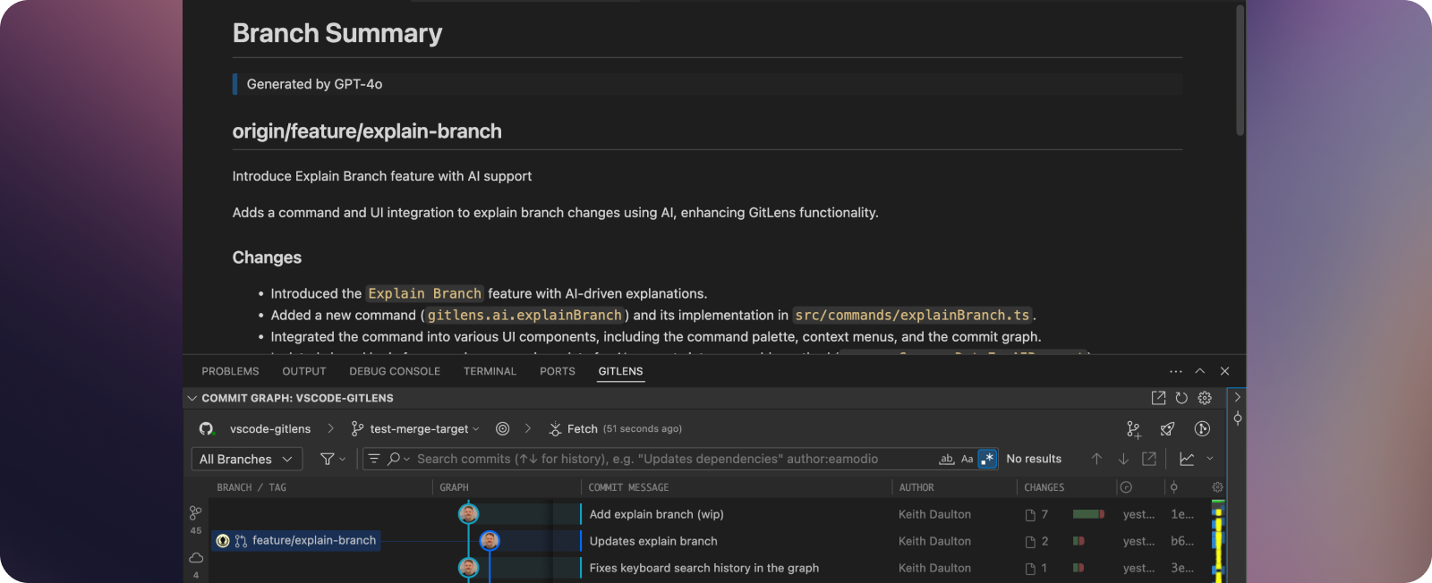Switch to the Terminal panel tab
The height and width of the screenshot is (583, 1432).
(490, 371)
